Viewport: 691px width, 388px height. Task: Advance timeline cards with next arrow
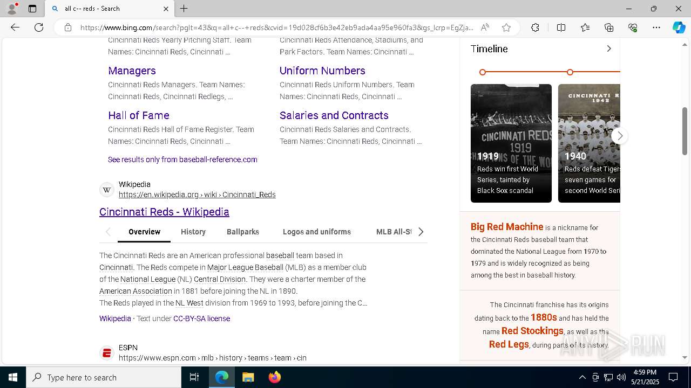click(x=620, y=136)
